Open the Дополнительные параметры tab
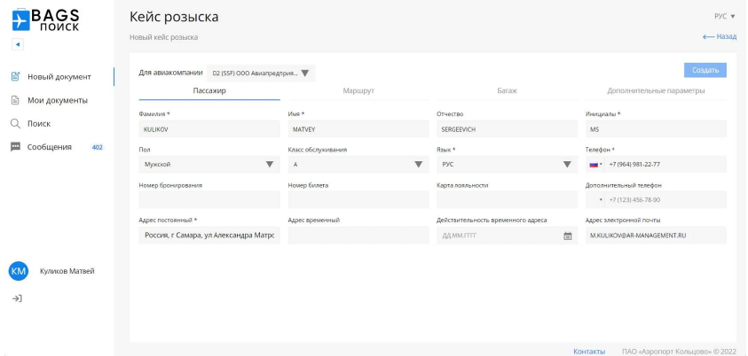This screenshot has height=356, width=748. pyautogui.click(x=656, y=91)
